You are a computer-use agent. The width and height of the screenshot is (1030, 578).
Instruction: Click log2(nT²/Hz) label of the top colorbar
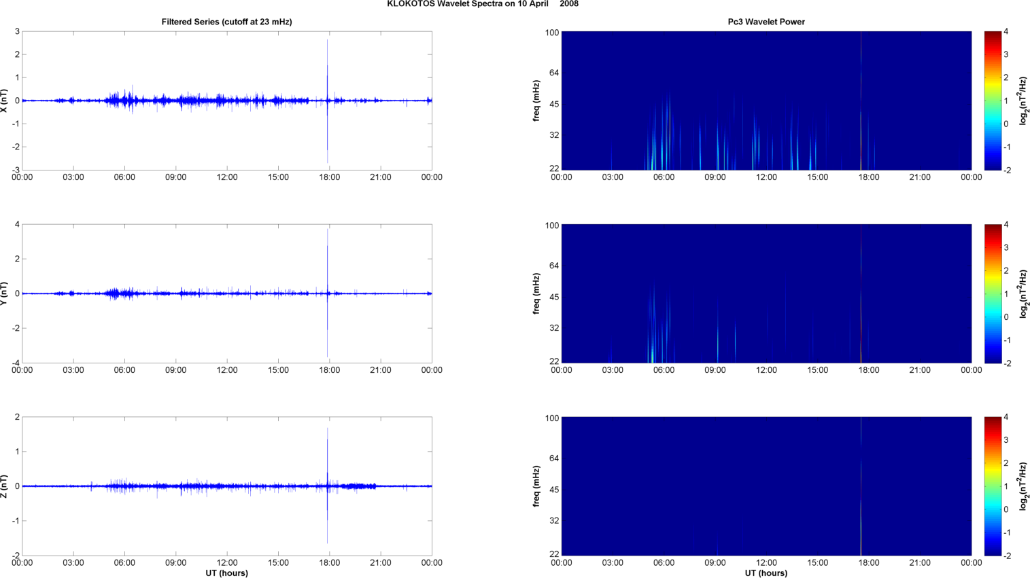coord(1023,101)
